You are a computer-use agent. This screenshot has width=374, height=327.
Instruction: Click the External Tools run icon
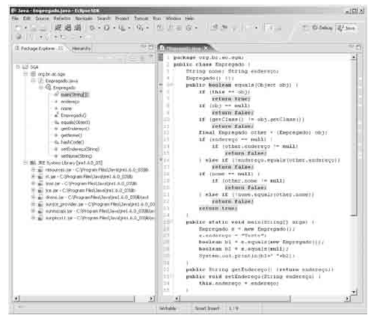click(122, 28)
